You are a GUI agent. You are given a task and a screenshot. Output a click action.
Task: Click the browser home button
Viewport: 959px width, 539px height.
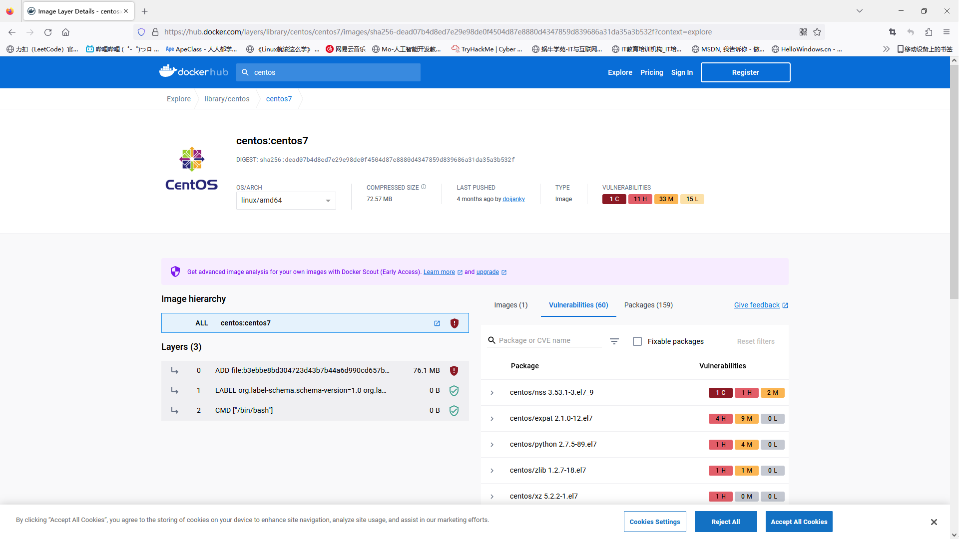[65, 32]
